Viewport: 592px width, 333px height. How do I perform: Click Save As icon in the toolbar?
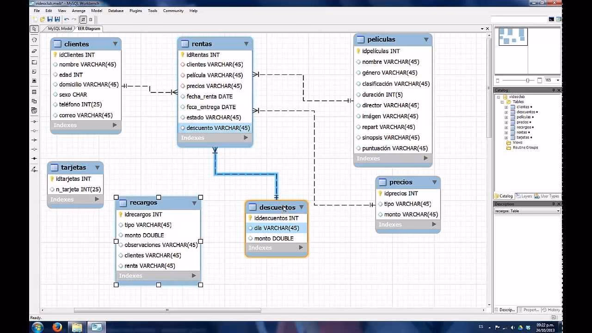click(x=57, y=19)
